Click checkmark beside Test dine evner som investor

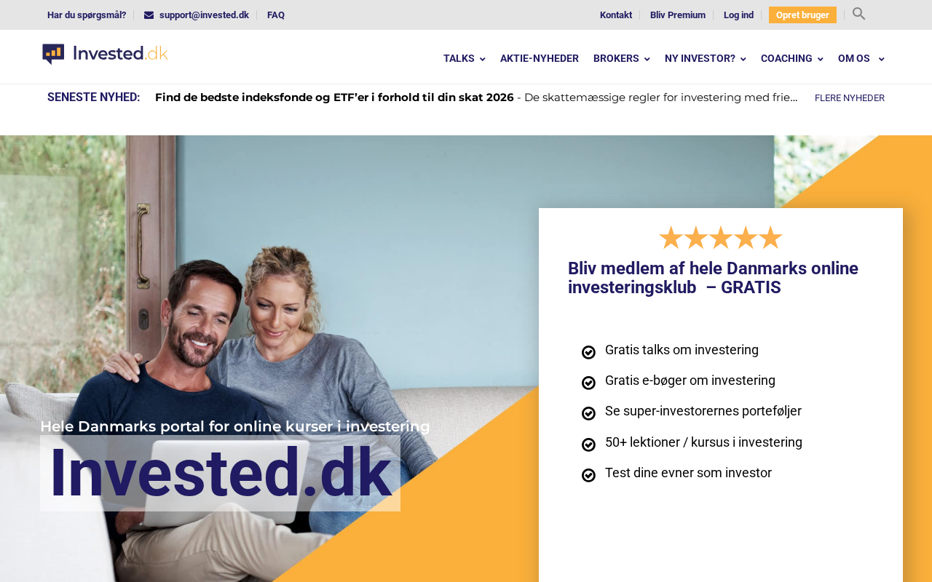(x=588, y=475)
